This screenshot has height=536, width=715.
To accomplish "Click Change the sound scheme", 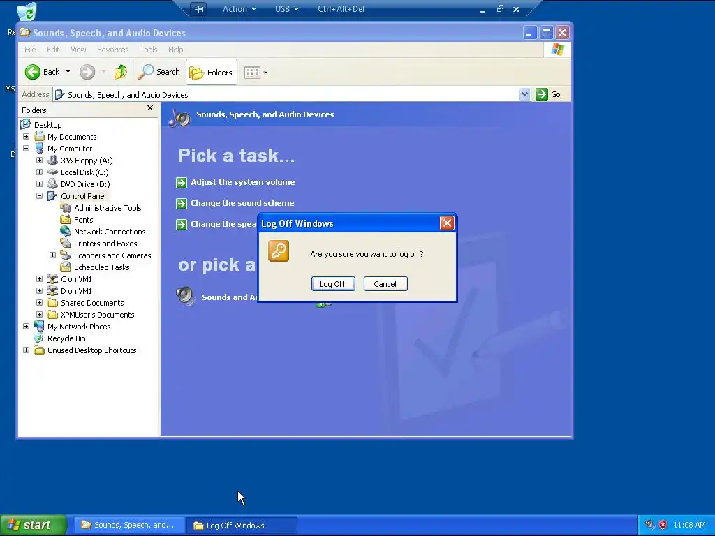I will pos(242,203).
